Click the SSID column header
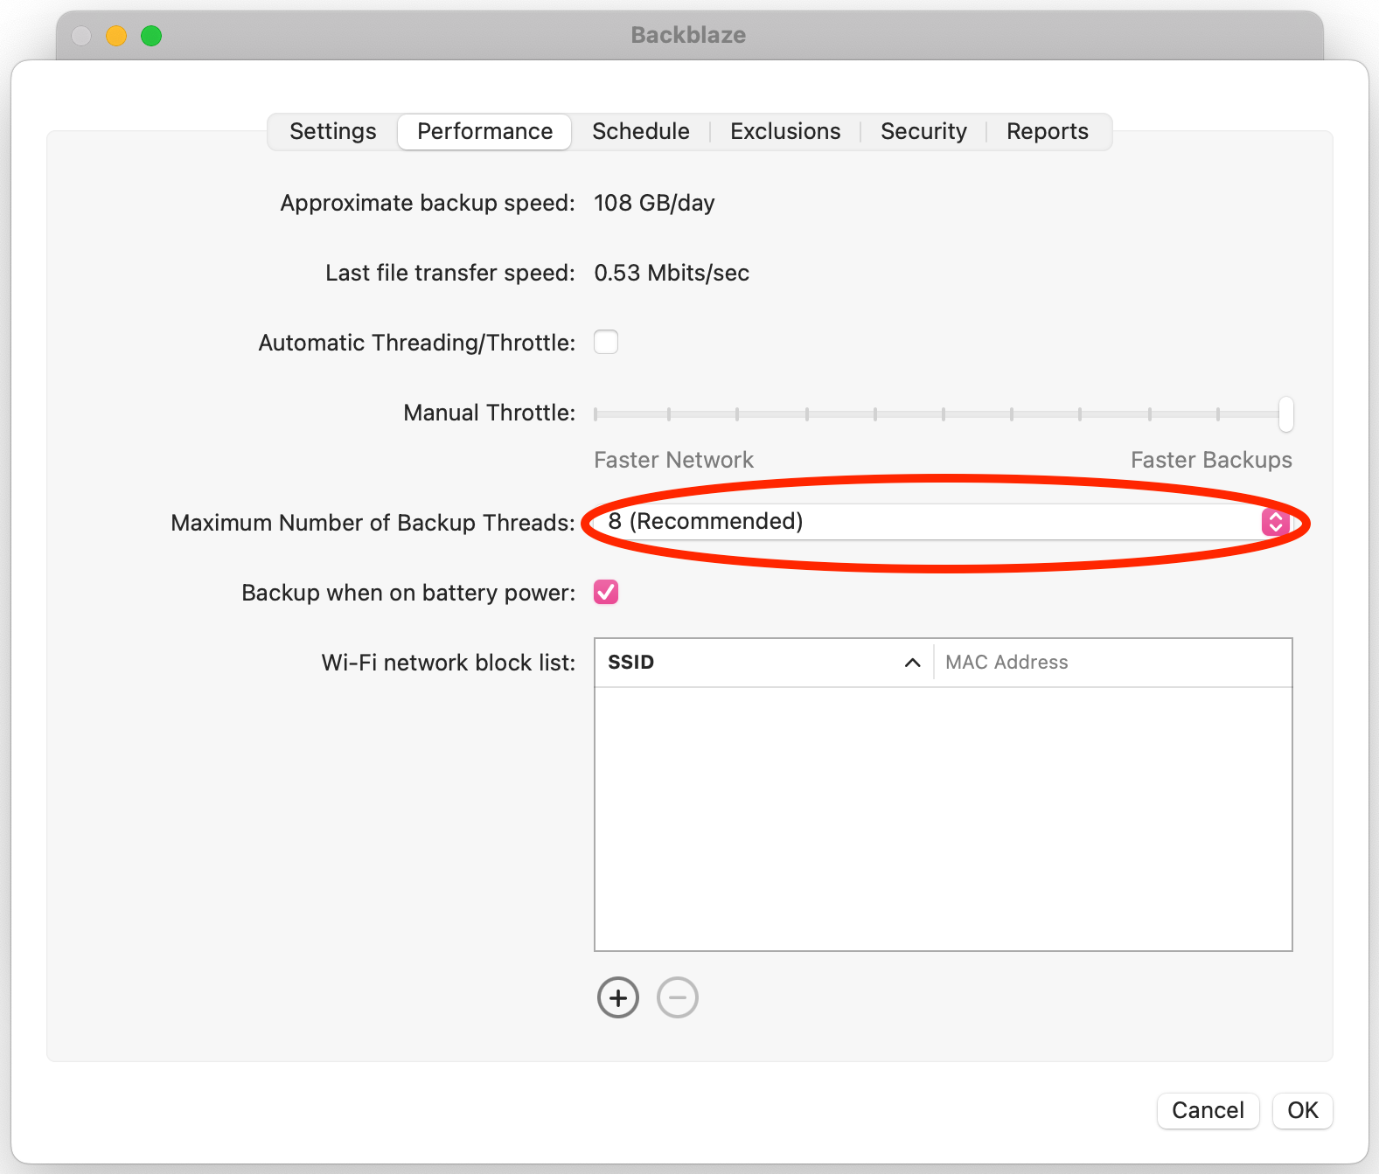This screenshot has height=1174, width=1379. tap(763, 663)
